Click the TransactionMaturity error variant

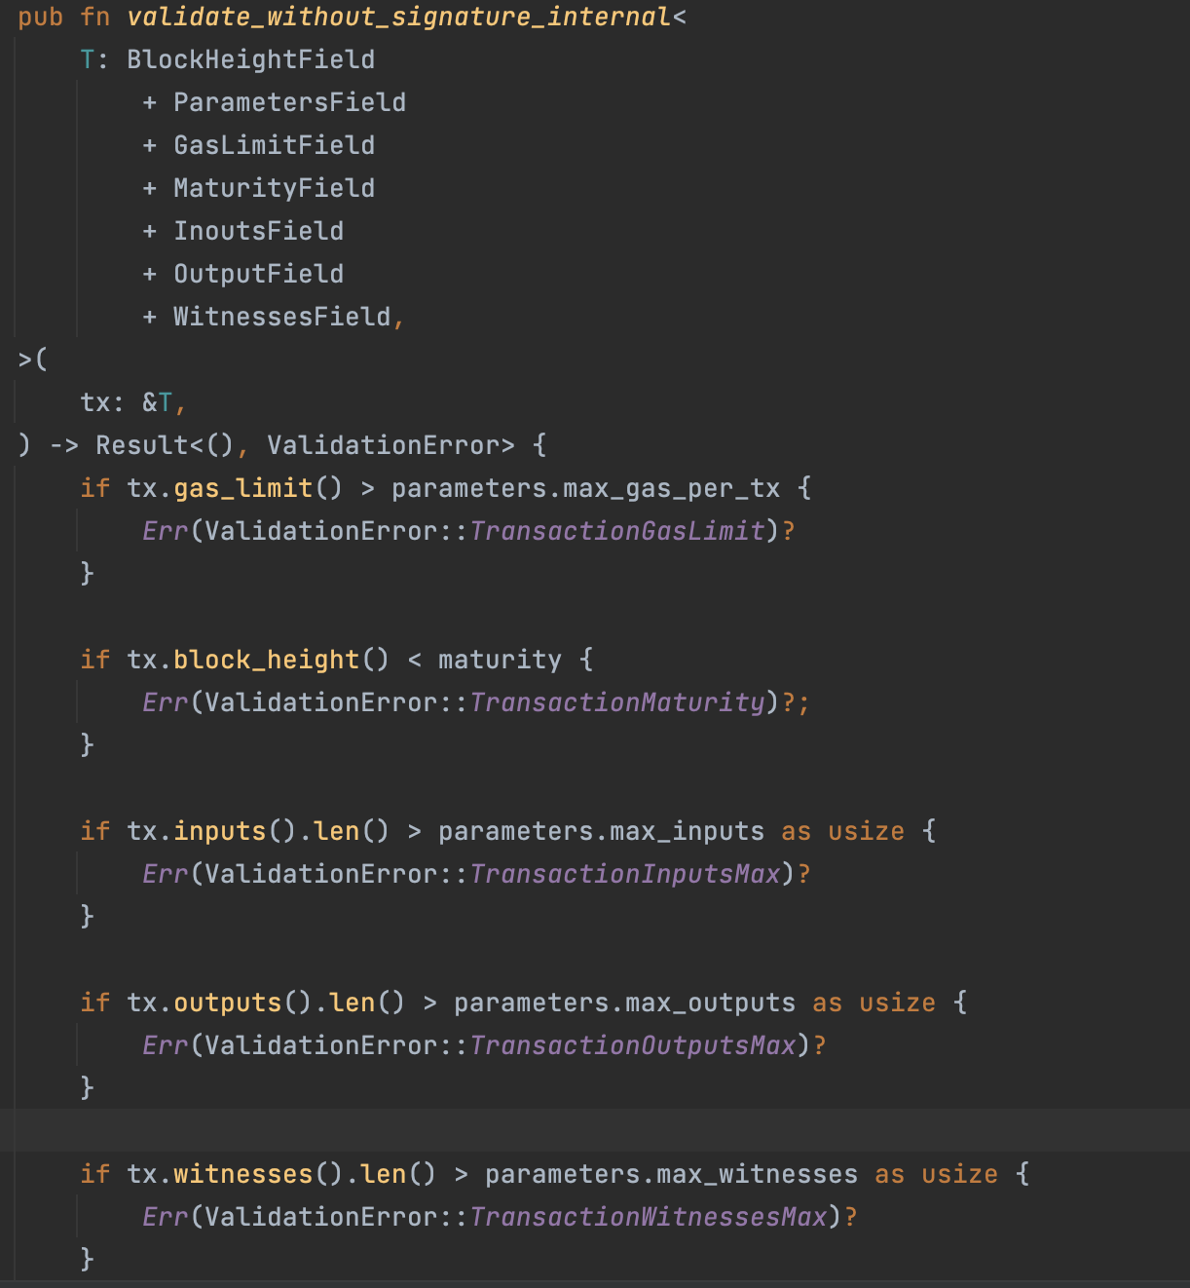[617, 702]
